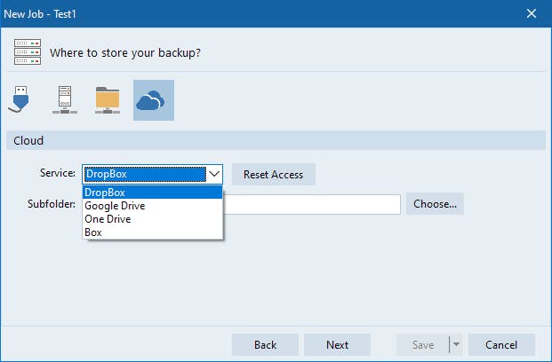Choose DropBox from the service list
Viewport: 552px width, 362px height.
[x=152, y=193]
